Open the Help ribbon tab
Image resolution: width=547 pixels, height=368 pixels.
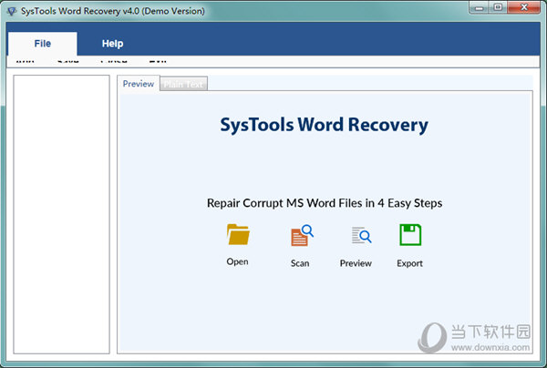112,44
